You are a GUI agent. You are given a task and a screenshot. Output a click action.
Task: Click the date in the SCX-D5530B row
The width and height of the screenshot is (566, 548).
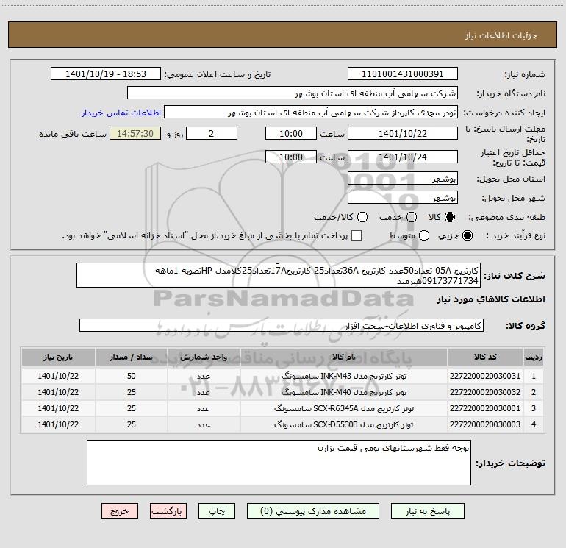coord(58,424)
